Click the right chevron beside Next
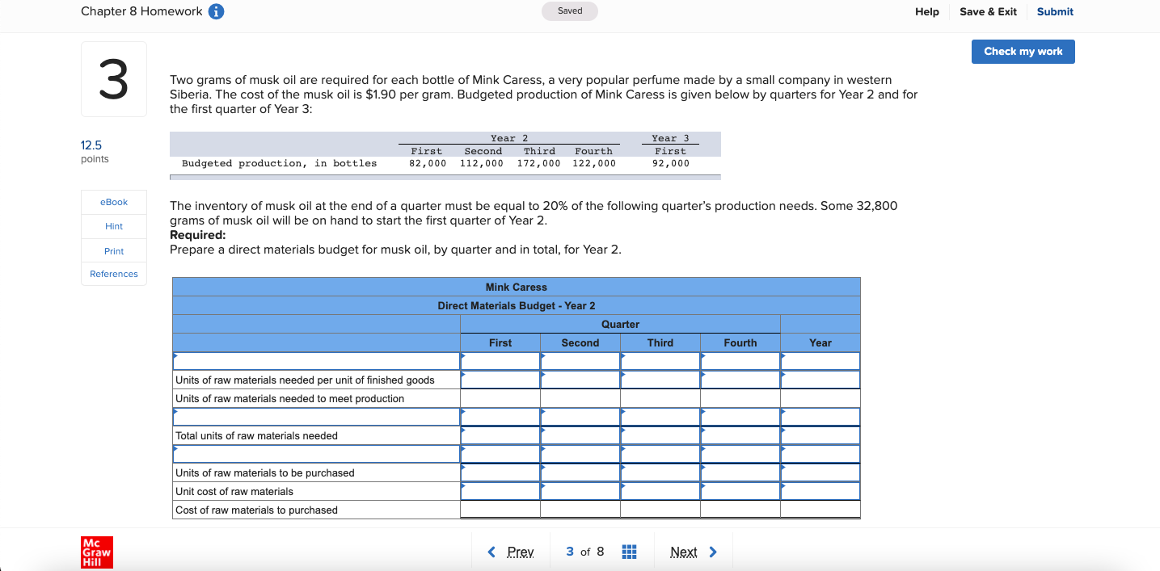Image resolution: width=1160 pixels, height=571 pixels. click(712, 552)
